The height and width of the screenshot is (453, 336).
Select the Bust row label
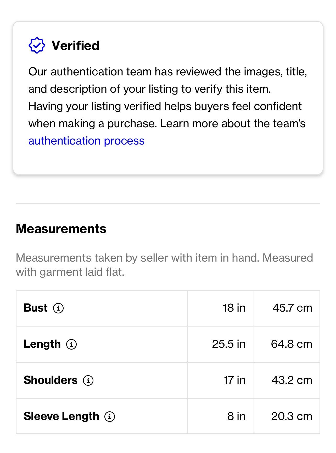[36, 308]
